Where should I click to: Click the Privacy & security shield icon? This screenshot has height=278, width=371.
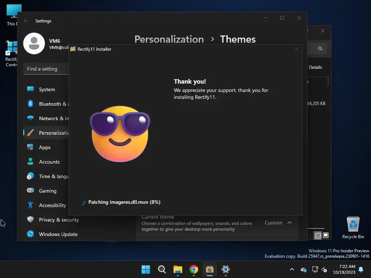[30, 219]
